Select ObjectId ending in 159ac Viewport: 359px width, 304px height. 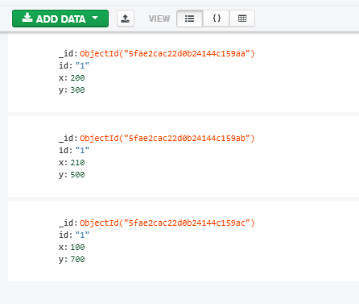point(167,223)
